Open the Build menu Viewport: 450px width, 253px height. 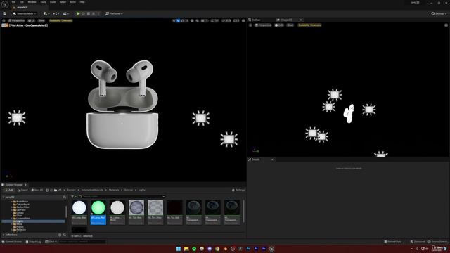coord(53,2)
